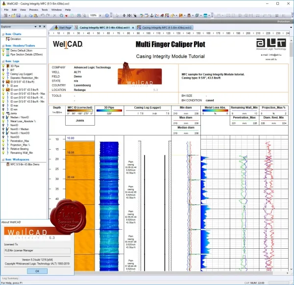Click the 3D Pipe log icon in Explorer
Viewport: 294px width, 285px height.
8,66
